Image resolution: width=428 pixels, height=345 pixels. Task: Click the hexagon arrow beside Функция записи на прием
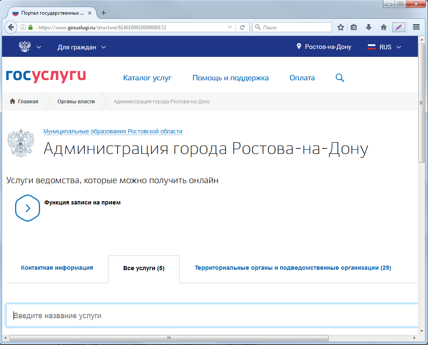(28, 208)
